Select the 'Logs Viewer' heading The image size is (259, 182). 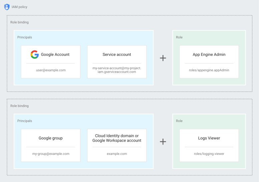click(x=209, y=138)
